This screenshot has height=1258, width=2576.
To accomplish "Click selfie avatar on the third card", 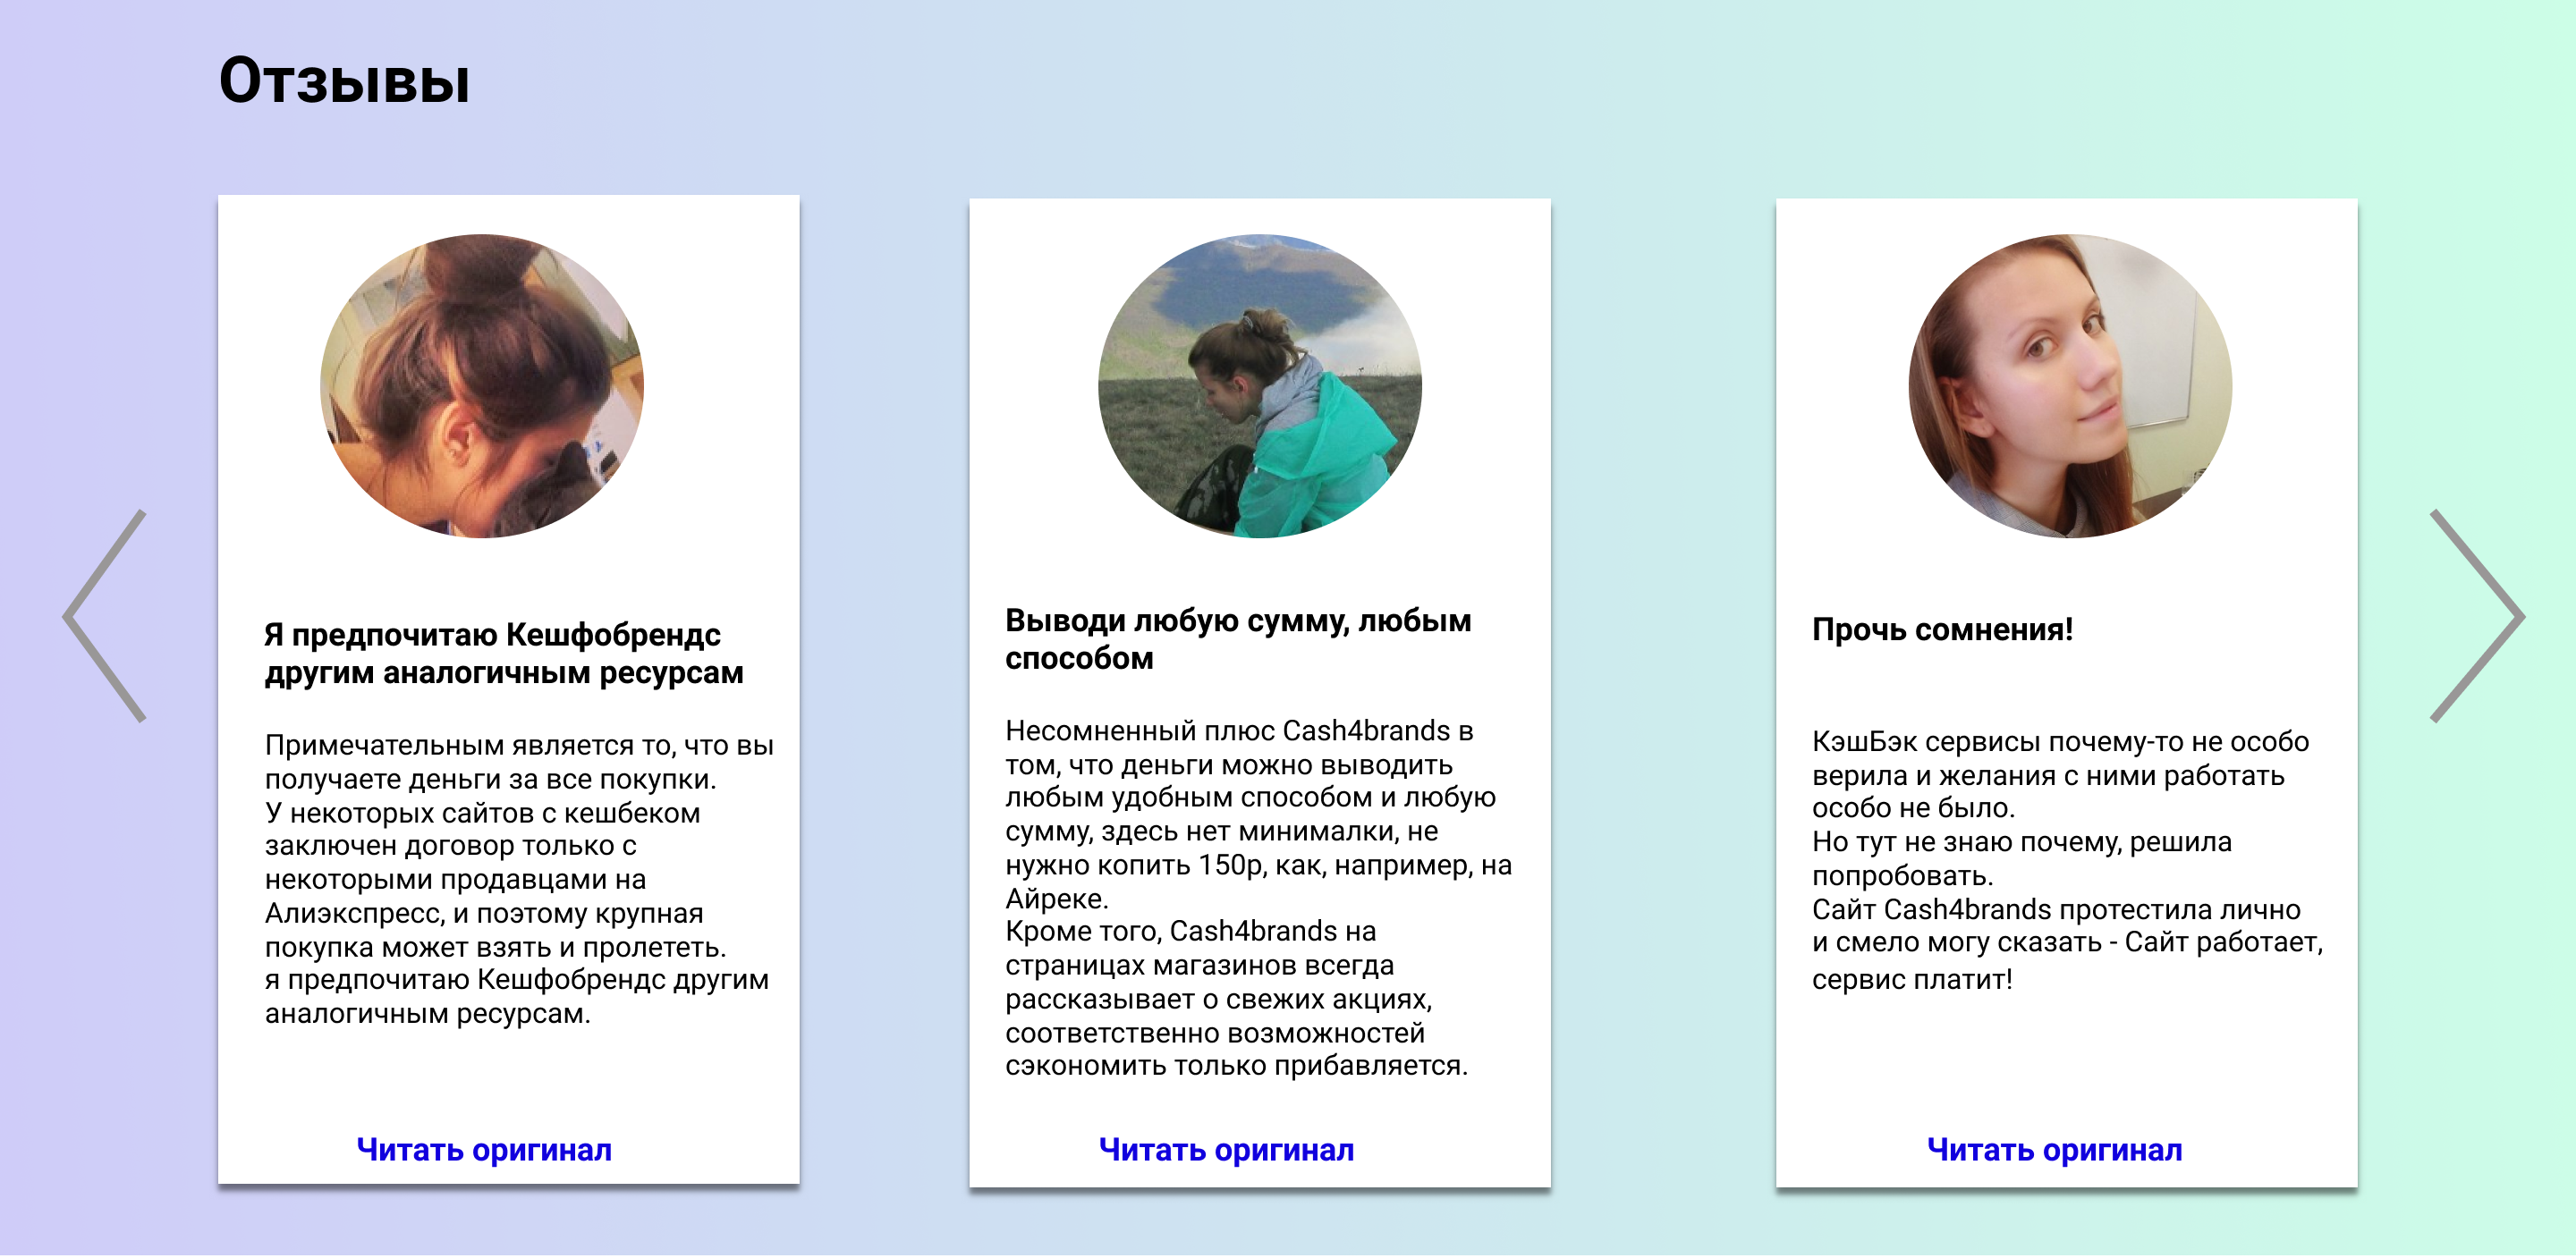I will tap(2070, 386).
